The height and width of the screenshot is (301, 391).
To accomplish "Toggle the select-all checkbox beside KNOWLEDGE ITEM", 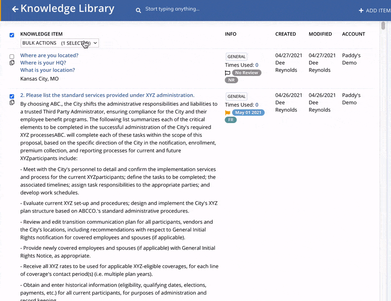I will tap(12, 35).
